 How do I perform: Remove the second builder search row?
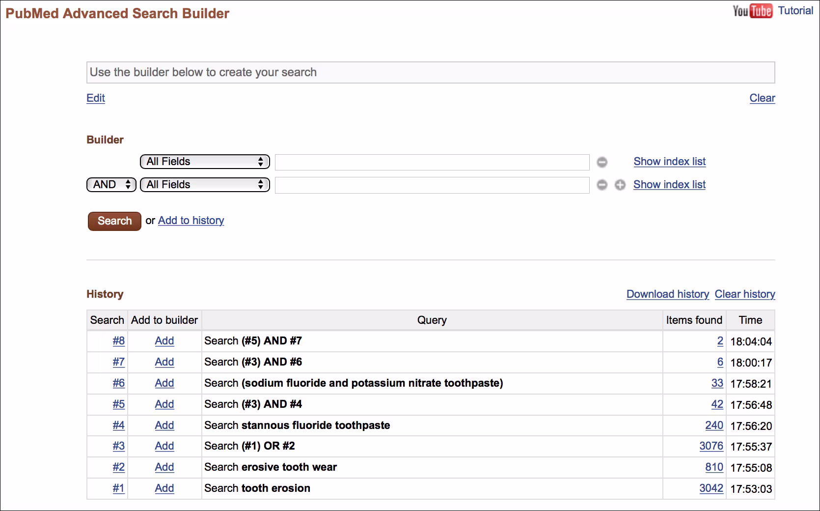(x=601, y=185)
